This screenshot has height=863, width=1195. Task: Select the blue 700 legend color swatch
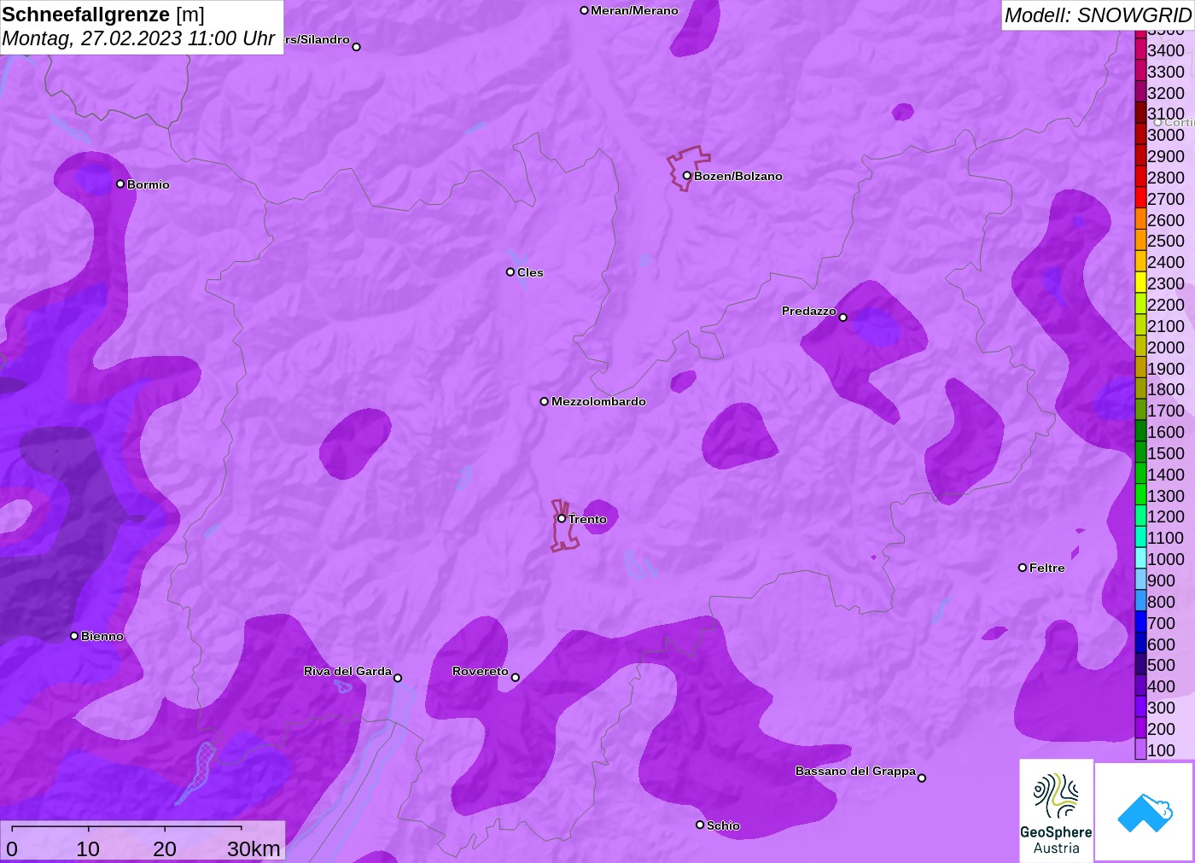[1140, 622]
